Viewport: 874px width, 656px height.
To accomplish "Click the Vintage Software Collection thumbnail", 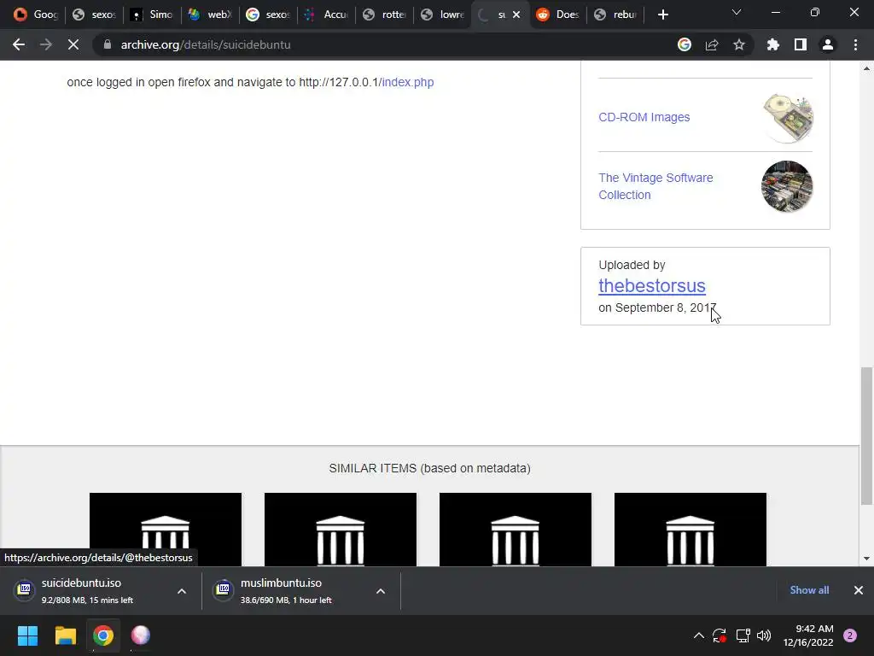I will coord(787,186).
